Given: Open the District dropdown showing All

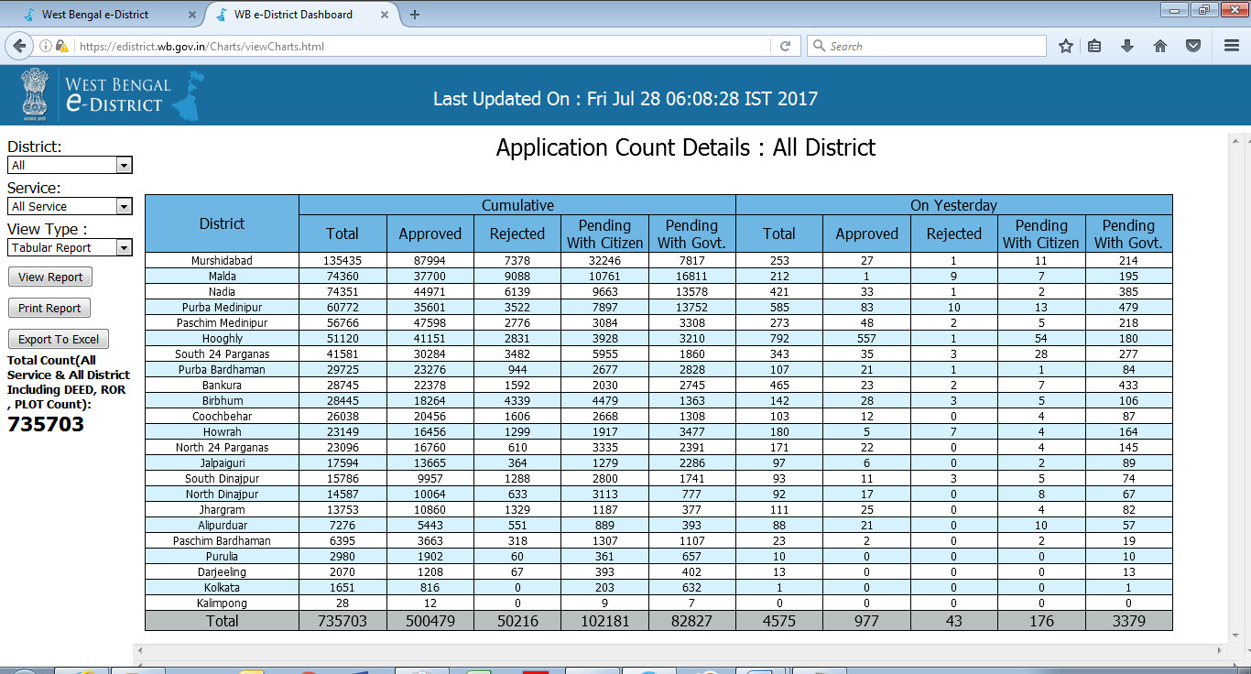Looking at the screenshot, I should pos(70,166).
